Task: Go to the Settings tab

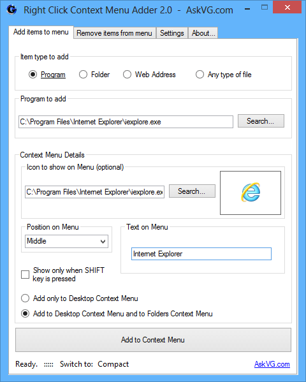Action: [172, 33]
